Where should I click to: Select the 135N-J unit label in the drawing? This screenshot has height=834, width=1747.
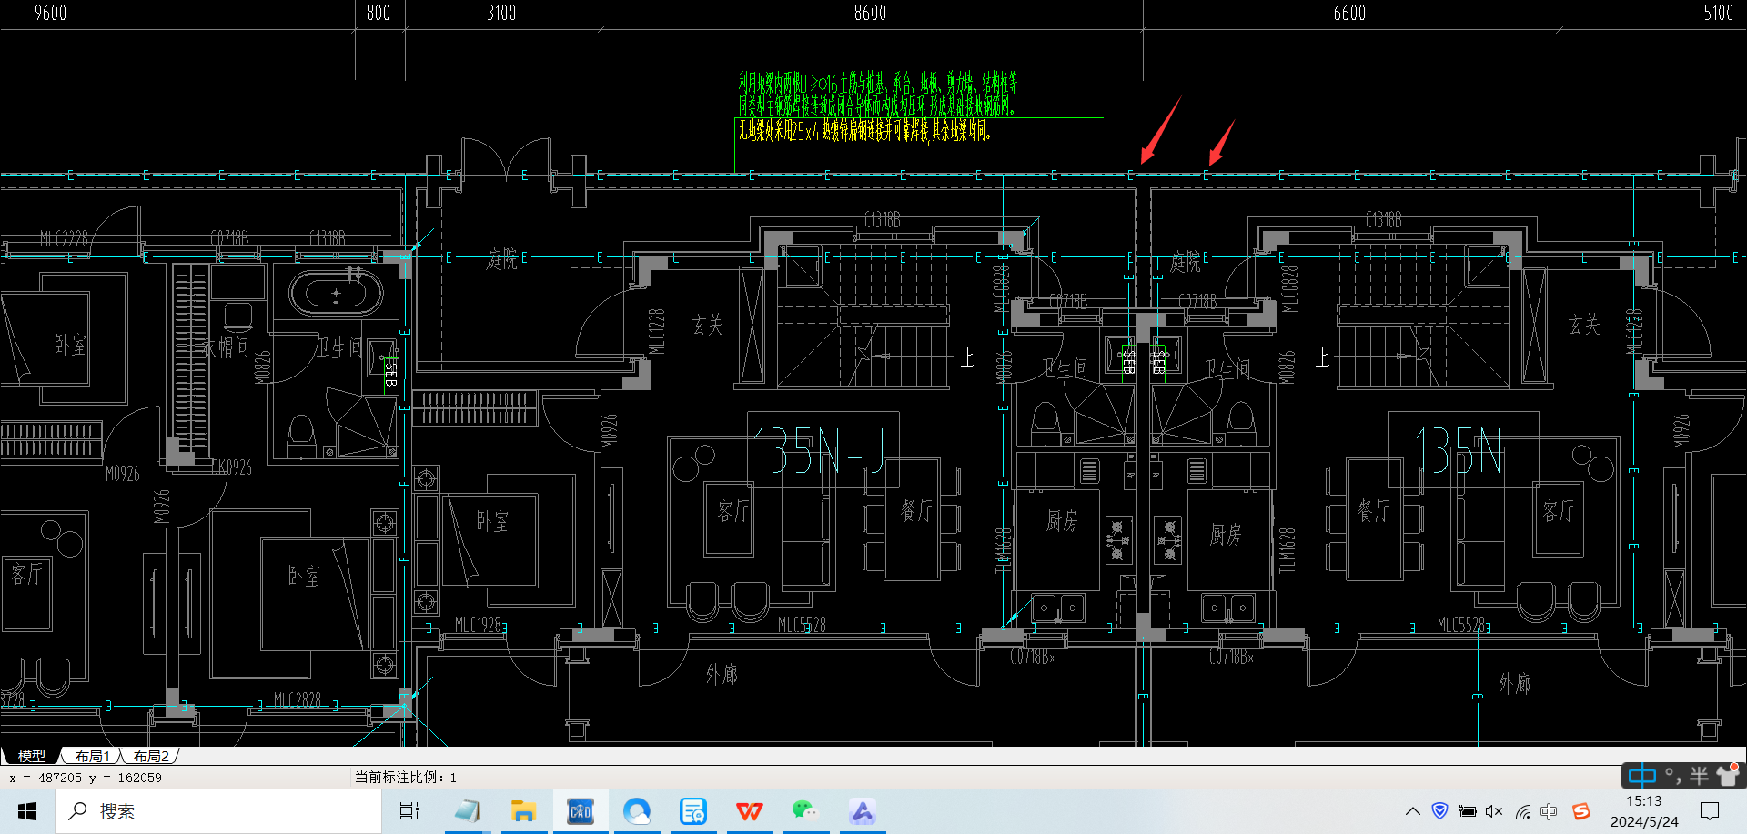pos(817,452)
